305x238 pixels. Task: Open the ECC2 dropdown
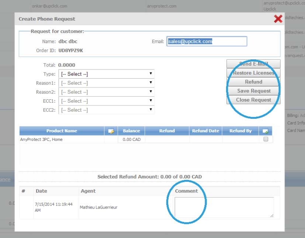click(x=106, y=110)
